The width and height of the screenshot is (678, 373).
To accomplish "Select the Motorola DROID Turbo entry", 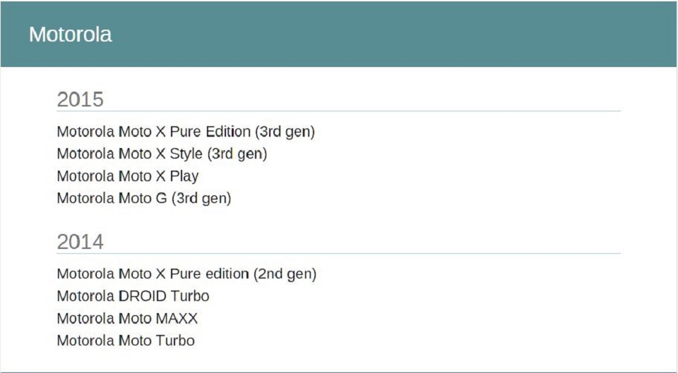I will coord(133,296).
